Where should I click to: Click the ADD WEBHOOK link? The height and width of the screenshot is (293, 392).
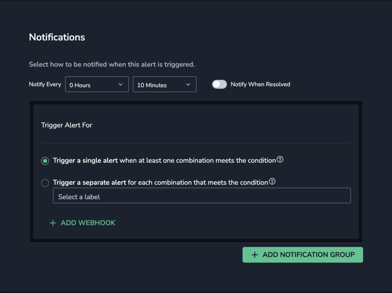(x=83, y=223)
